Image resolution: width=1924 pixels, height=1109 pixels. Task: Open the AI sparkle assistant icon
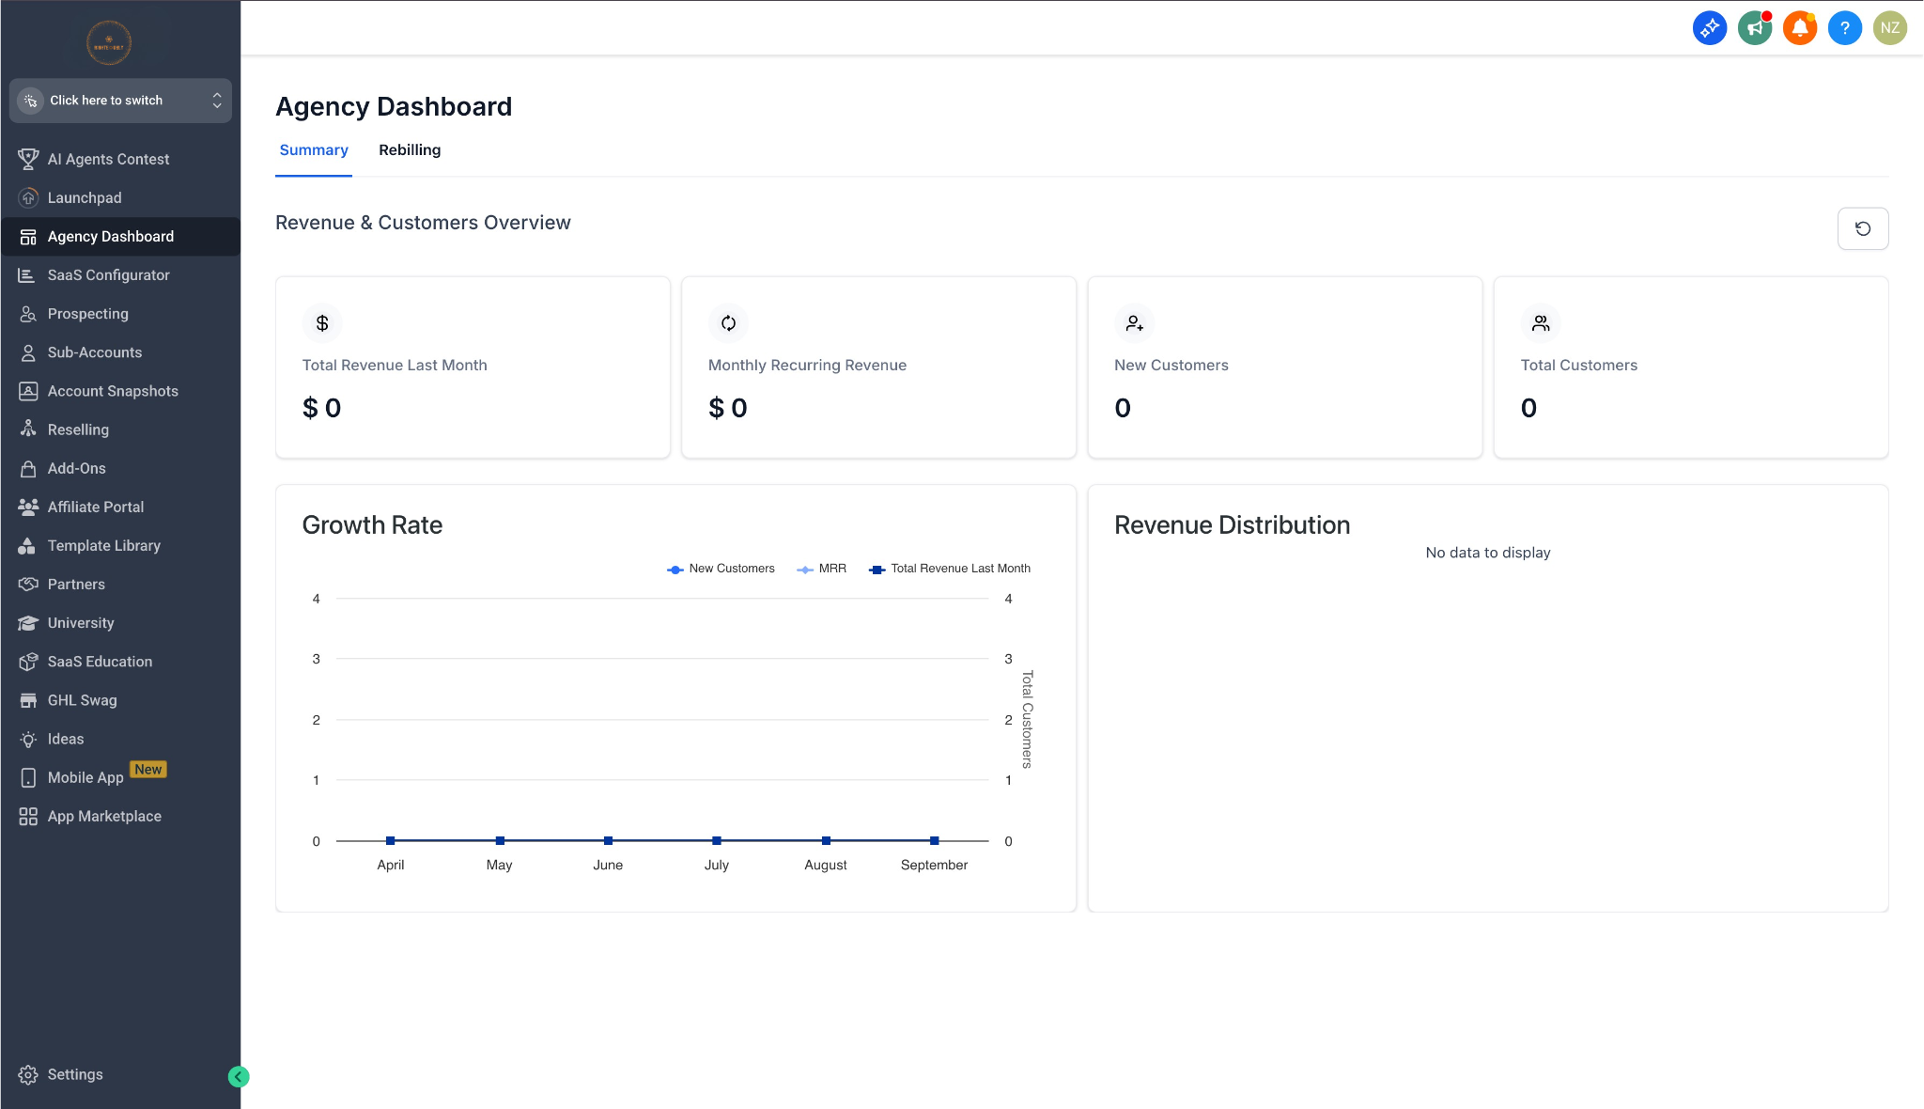point(1709,27)
